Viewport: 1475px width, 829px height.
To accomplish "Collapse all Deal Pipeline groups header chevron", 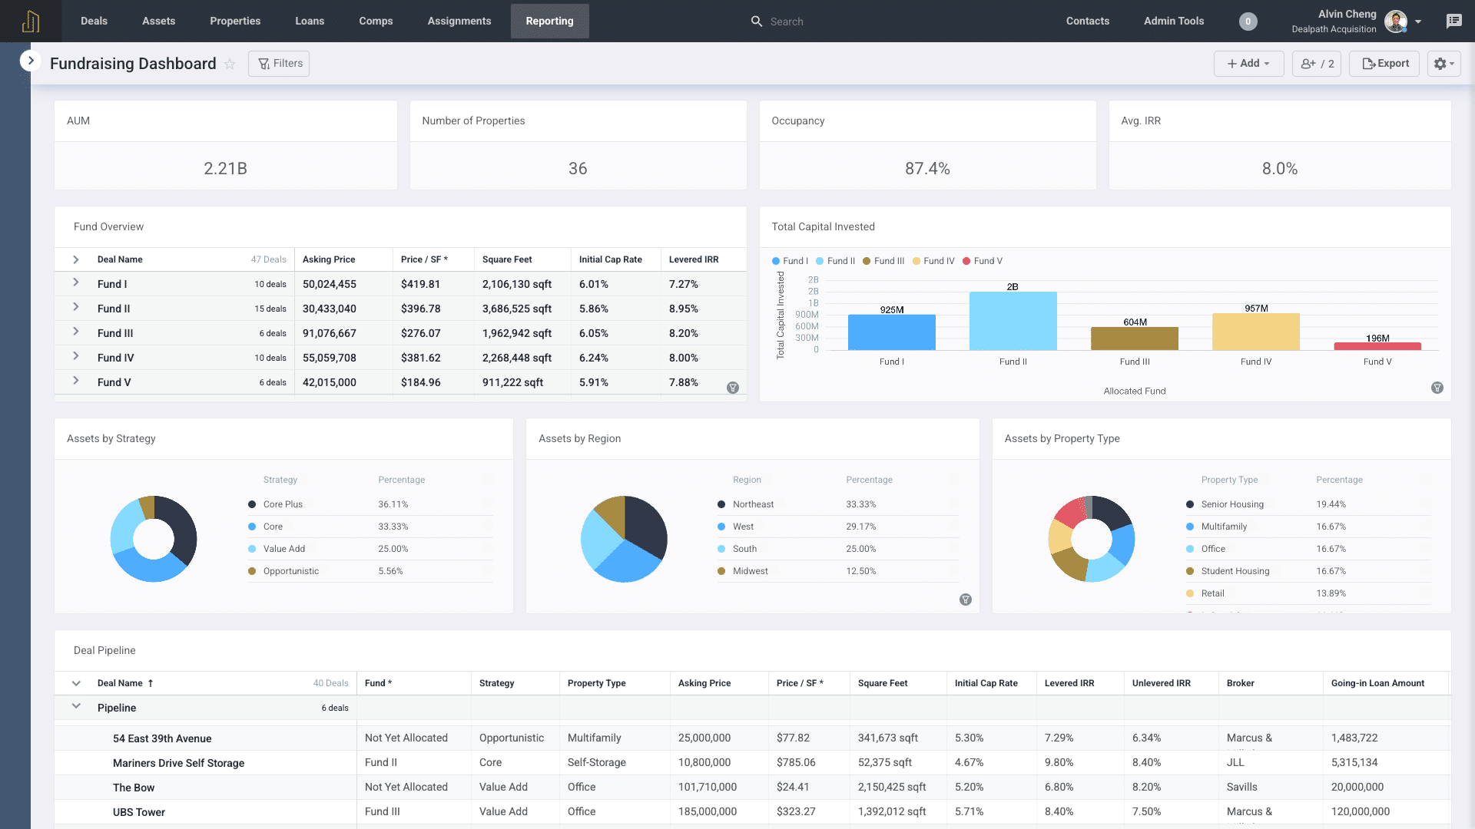I will 76,683.
